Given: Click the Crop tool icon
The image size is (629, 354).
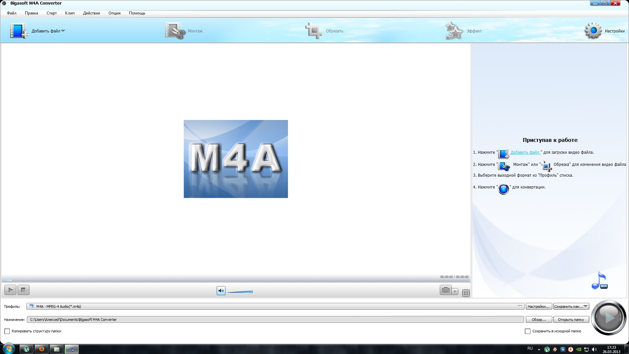Looking at the screenshot, I should [314, 31].
